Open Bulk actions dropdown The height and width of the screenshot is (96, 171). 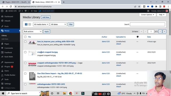(33, 31)
